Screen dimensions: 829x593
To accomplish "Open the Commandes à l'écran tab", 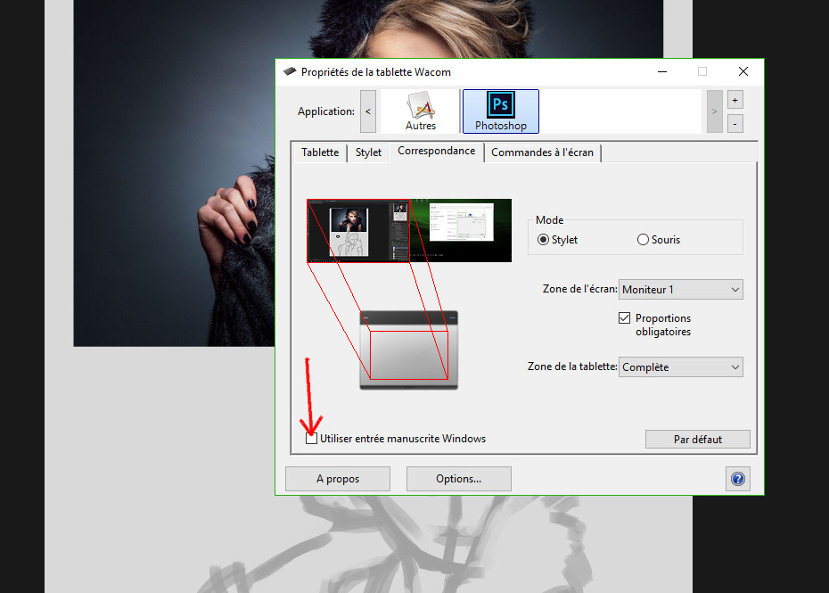I will pos(542,152).
